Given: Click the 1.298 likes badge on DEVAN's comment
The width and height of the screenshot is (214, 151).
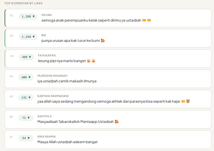Looking at the screenshot, I should click(x=28, y=16).
